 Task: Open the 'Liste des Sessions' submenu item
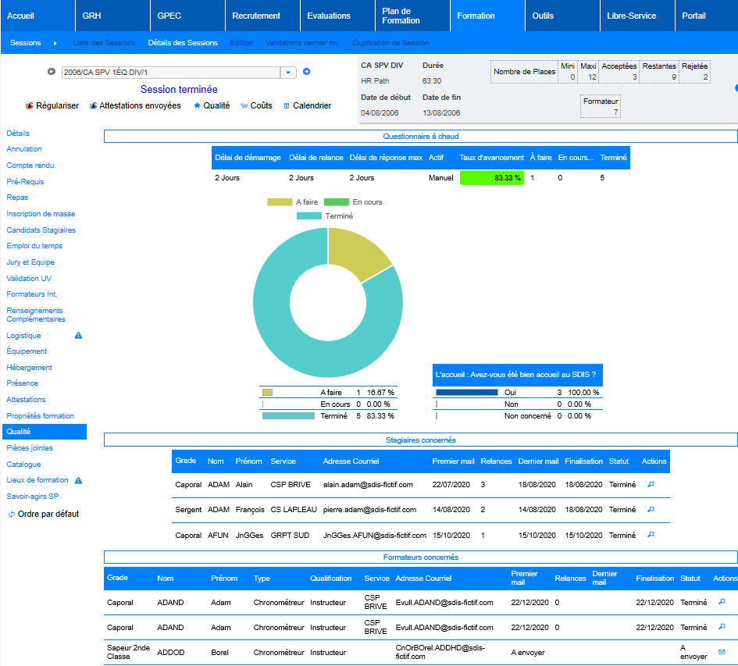tap(104, 43)
